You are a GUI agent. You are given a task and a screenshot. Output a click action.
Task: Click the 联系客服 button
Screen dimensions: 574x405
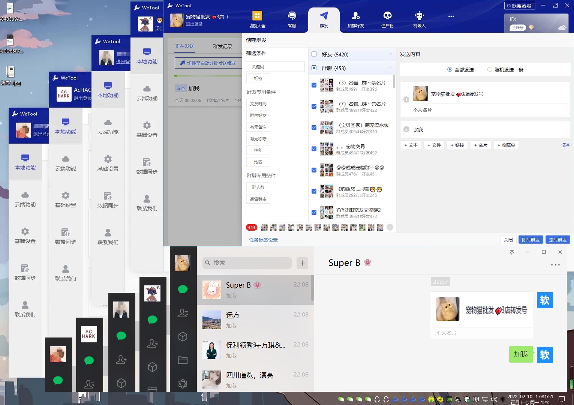519,6
